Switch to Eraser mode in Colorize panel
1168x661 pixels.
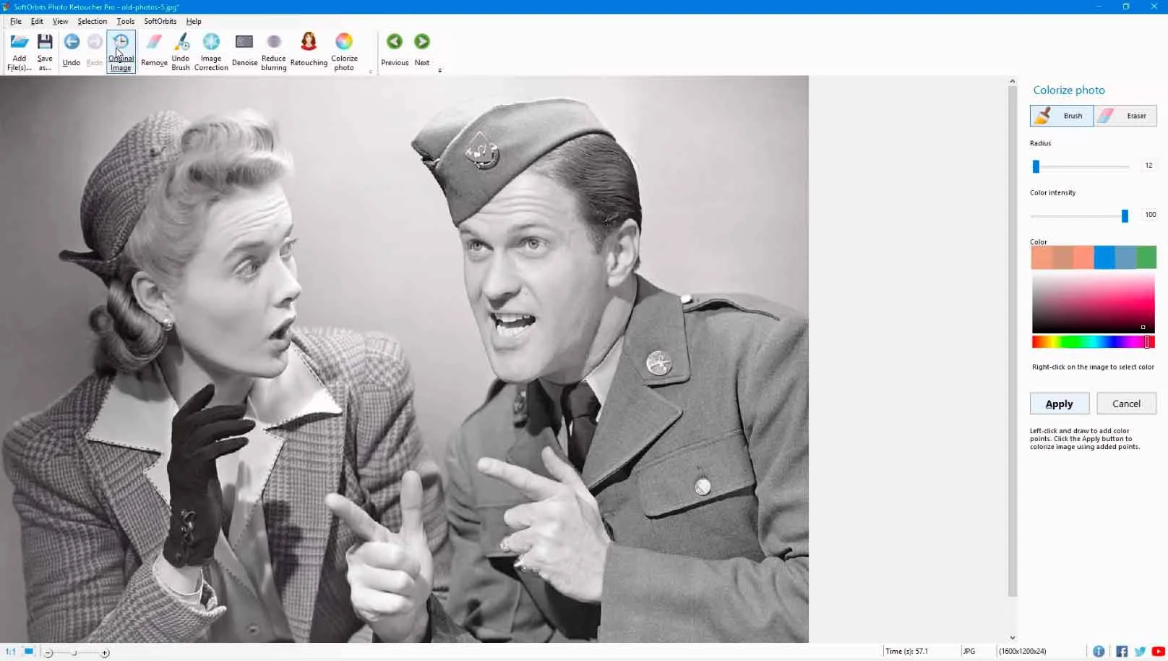pos(1125,116)
